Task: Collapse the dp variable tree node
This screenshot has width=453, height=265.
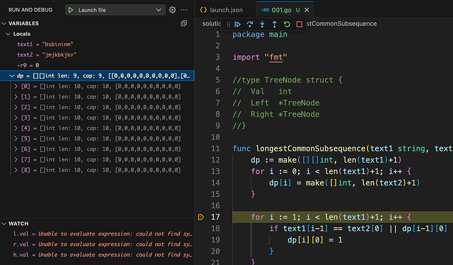Action: coord(12,76)
